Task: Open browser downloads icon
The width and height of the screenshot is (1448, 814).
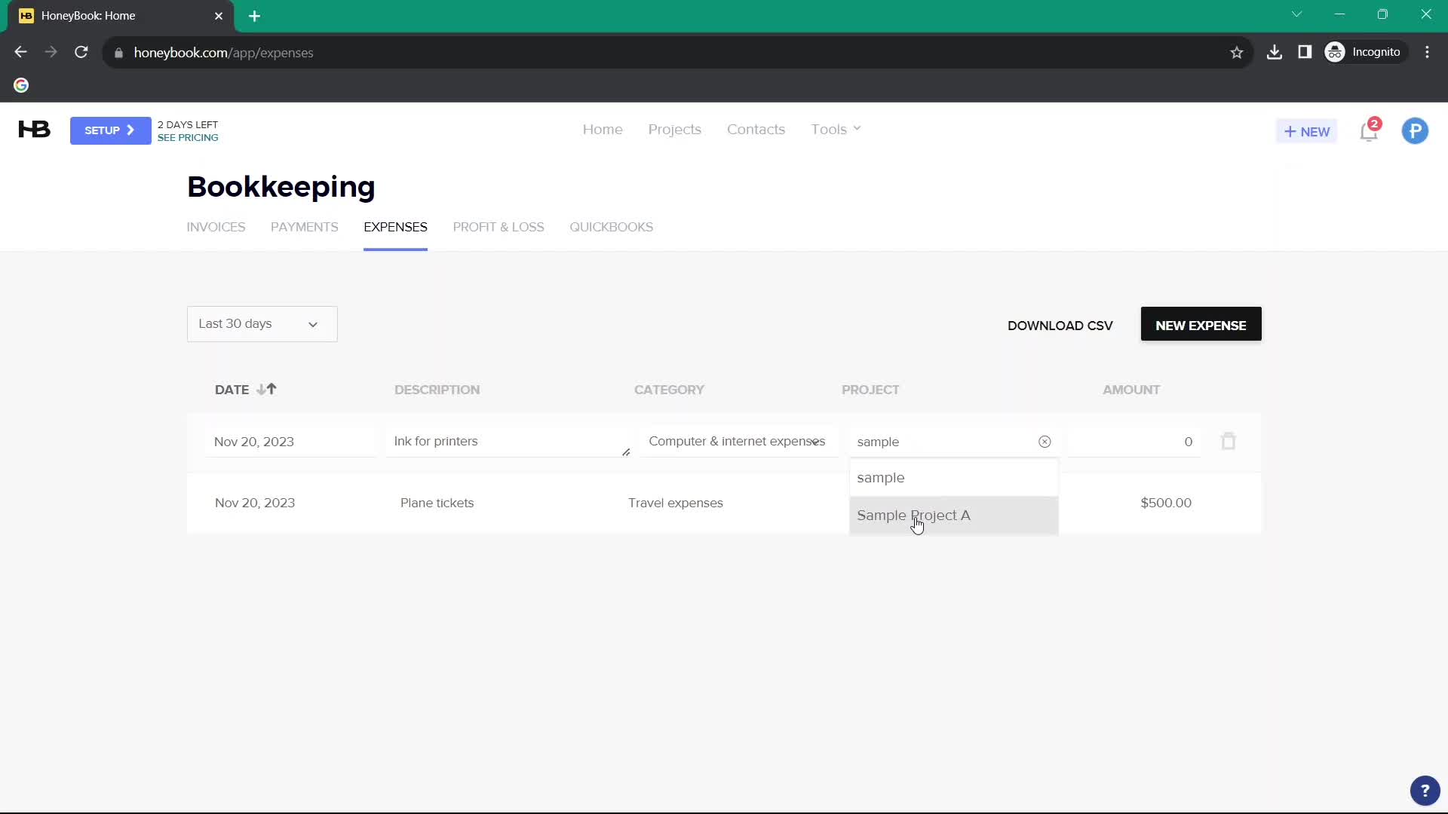Action: (1275, 52)
